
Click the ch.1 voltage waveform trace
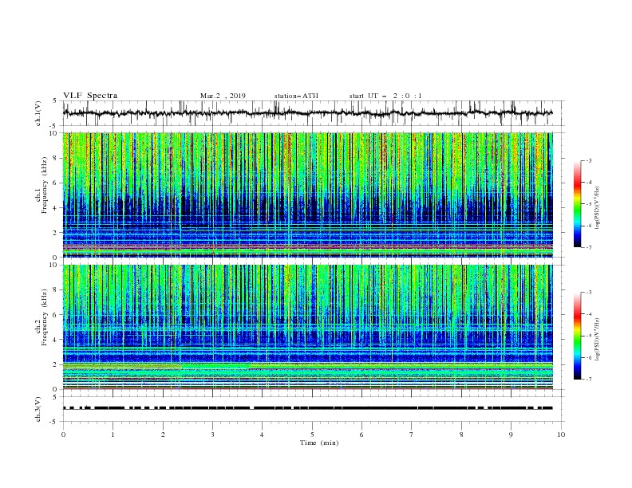coord(307,113)
